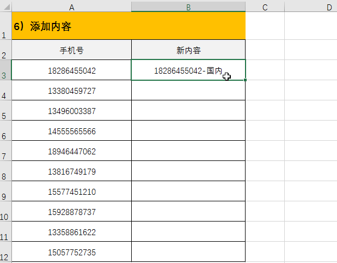Select cell with 15928878737
This screenshot has width=337, height=263.
(71, 211)
